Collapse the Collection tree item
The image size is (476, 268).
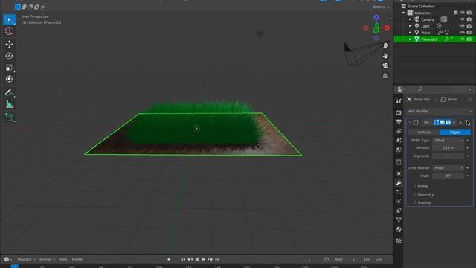tap(403, 13)
